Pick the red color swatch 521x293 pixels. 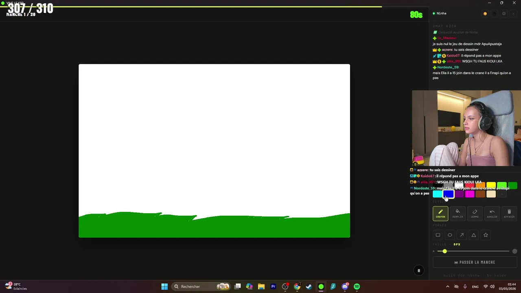coord(470,186)
